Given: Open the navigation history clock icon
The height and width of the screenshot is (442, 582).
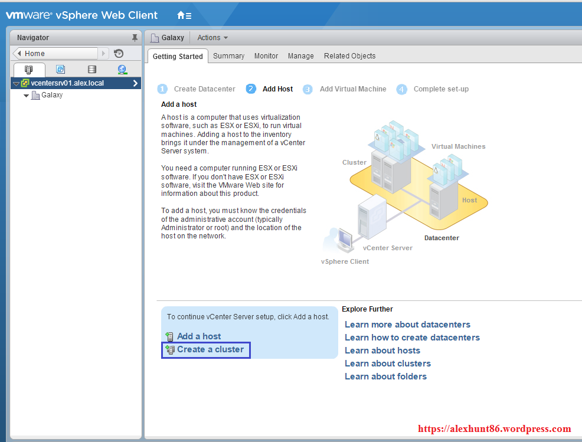Looking at the screenshot, I should (119, 54).
